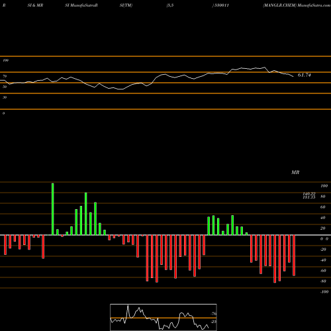Click the RSI 100 level label
This screenshot has width=331, height=331.
click(6, 60)
